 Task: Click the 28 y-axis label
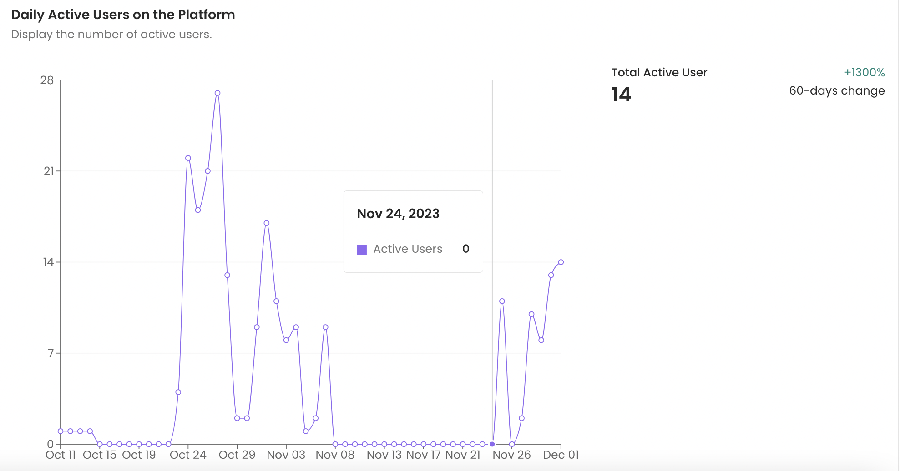pos(47,80)
